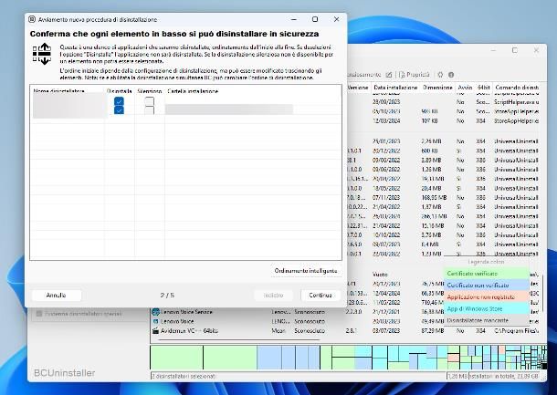Click the 12/03/2024 date cell

point(386,120)
